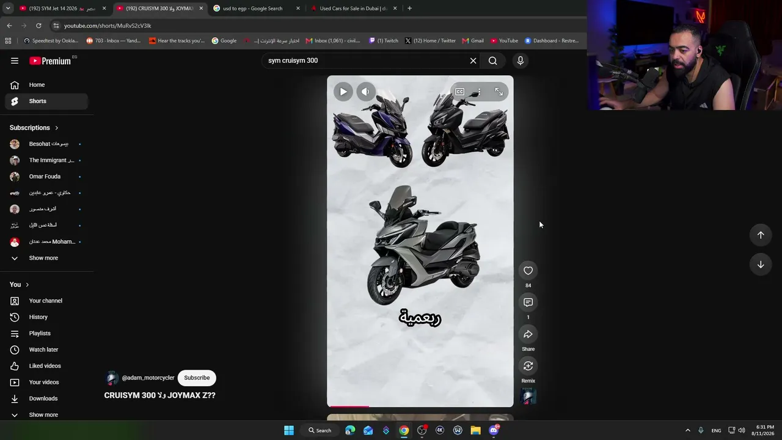Screen dimensions: 782x440
Task: Open Your channel in sidebar
Action: pyautogui.click(x=46, y=301)
